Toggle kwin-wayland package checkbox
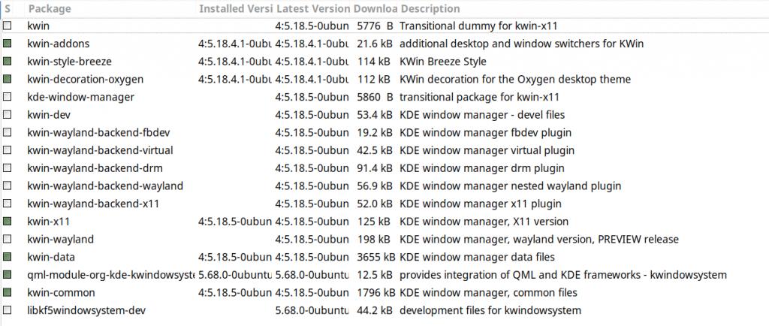 [x=8, y=240]
